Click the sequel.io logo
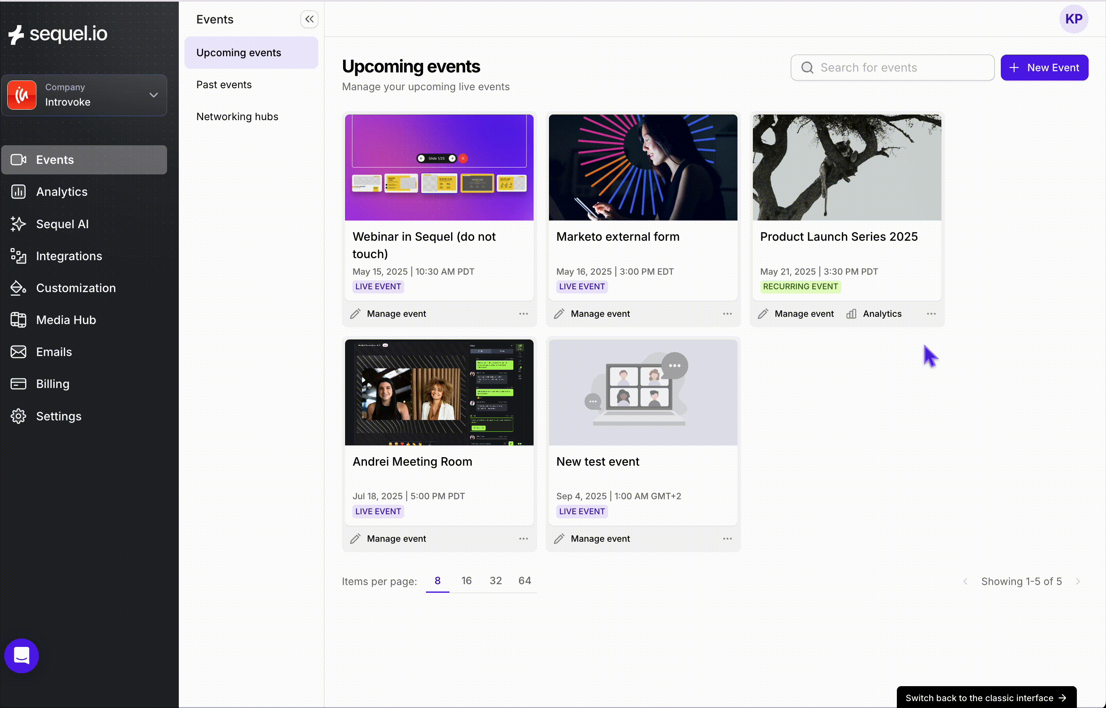 (58, 34)
